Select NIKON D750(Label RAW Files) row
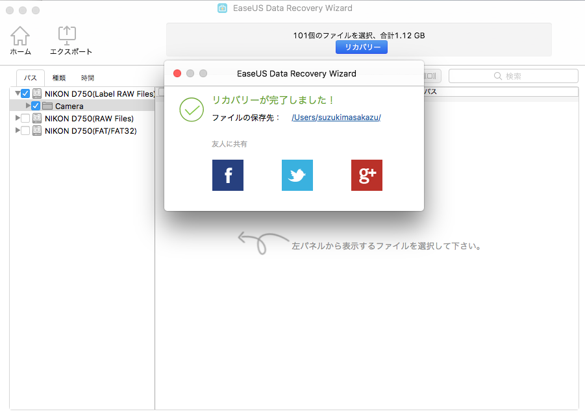The width and height of the screenshot is (585, 418). (x=82, y=93)
